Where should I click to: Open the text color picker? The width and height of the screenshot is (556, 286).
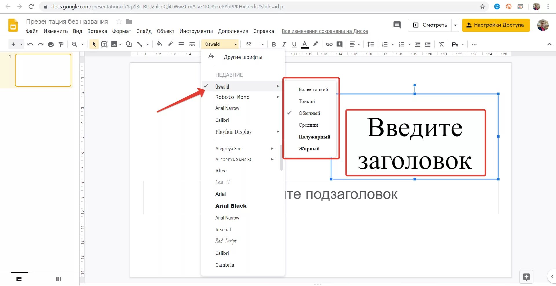coord(305,44)
